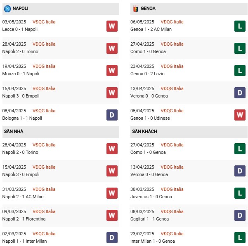Click the L badge for Genoa 1 - 2 AC Milan
Image resolution: width=248 pixels, height=246 pixels.
click(x=240, y=26)
